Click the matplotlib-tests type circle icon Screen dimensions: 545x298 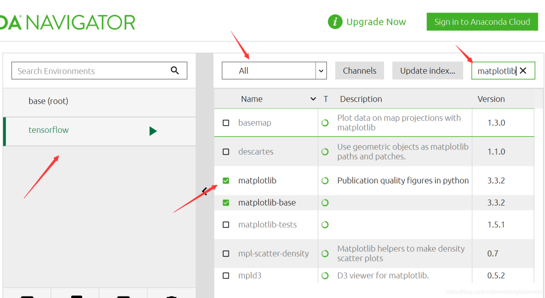tap(325, 225)
